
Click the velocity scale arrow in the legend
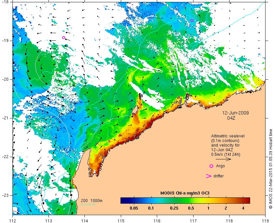pyautogui.click(x=223, y=159)
